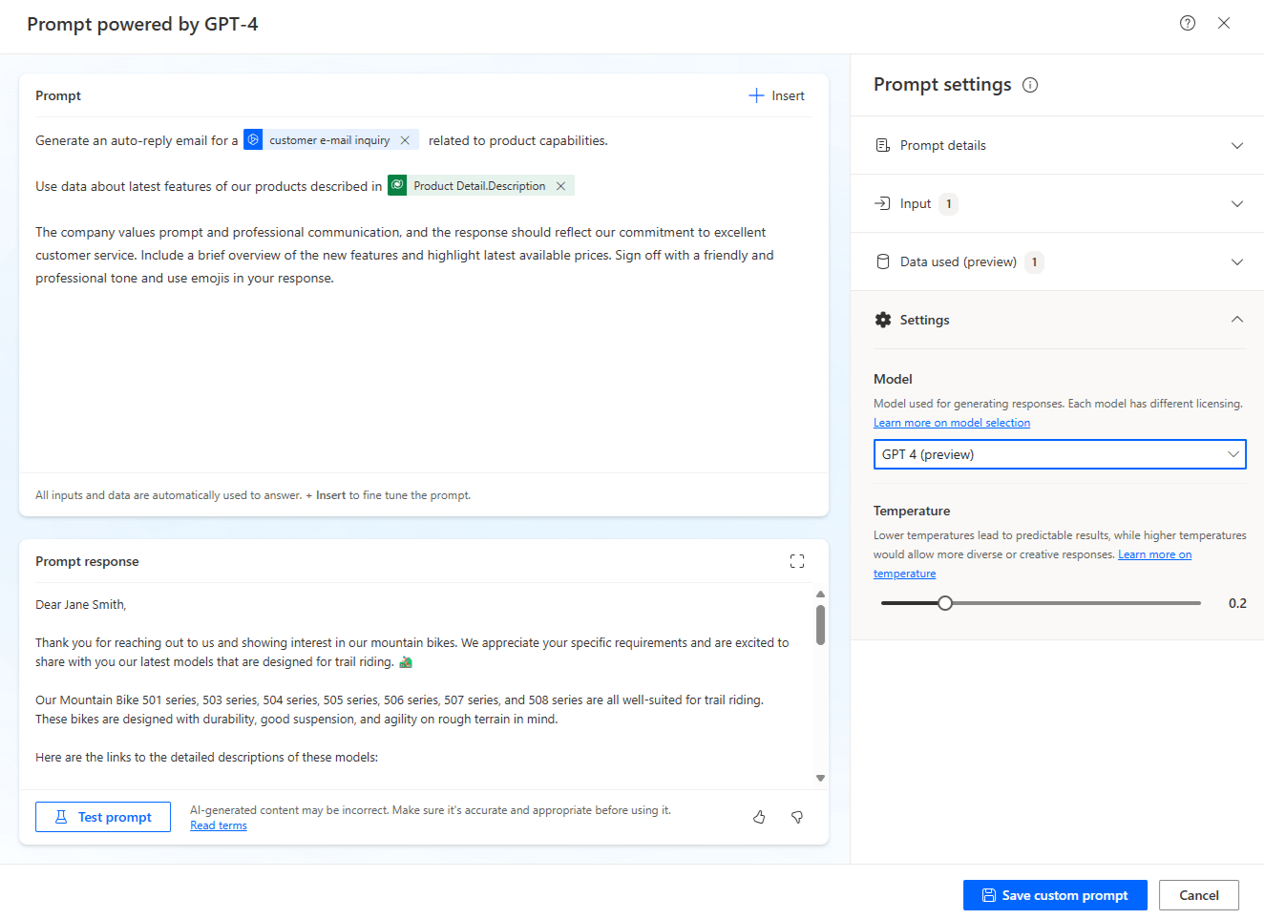Click the 'Dear Jane Smith,' response line
The width and height of the screenshot is (1264, 919).
81,604
